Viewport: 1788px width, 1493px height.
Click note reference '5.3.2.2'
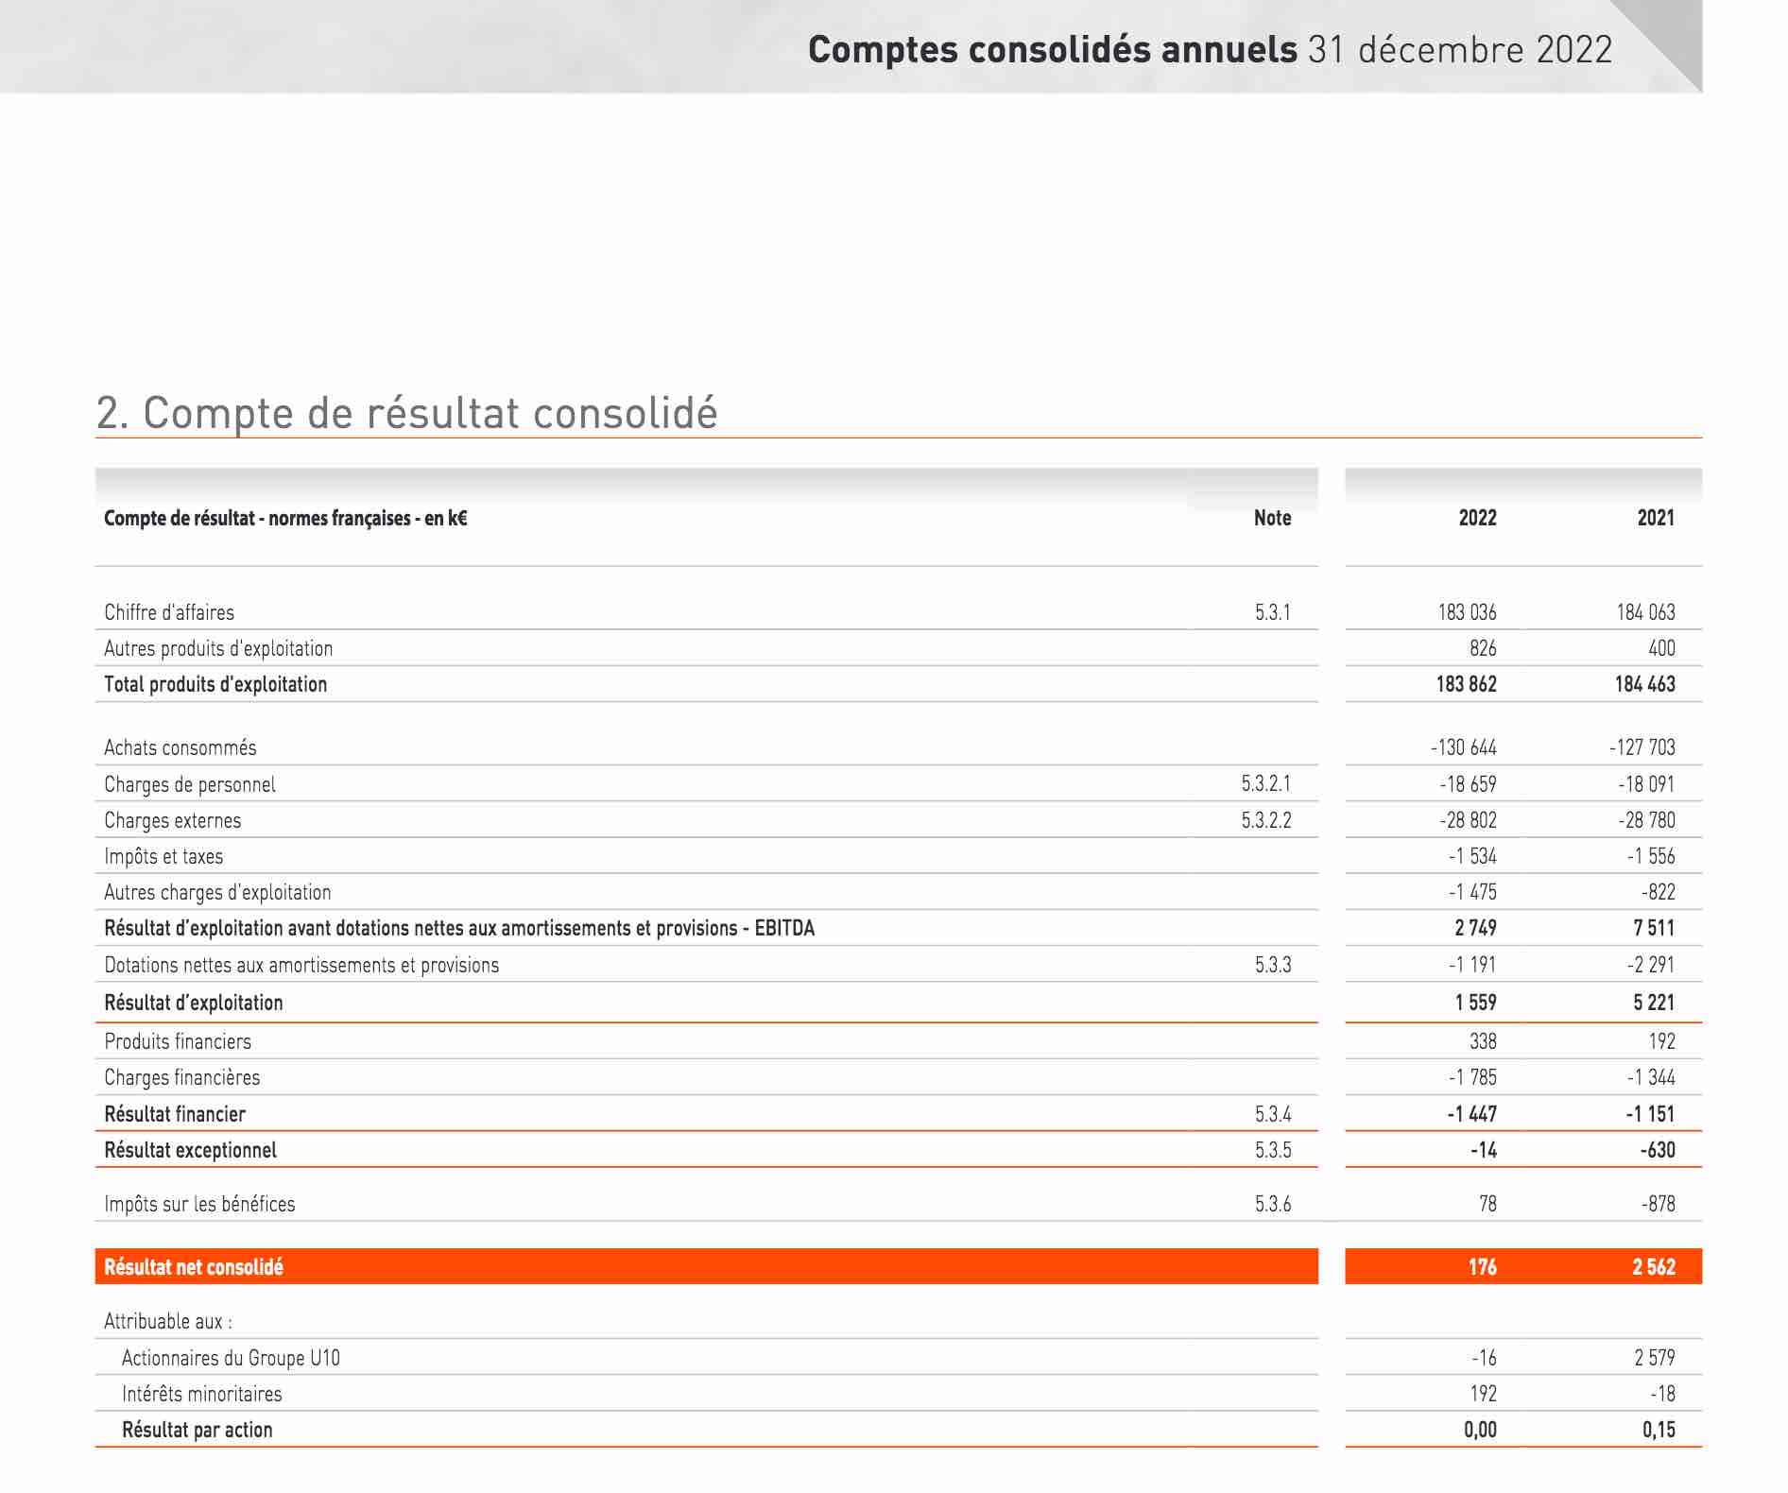pos(1265,820)
